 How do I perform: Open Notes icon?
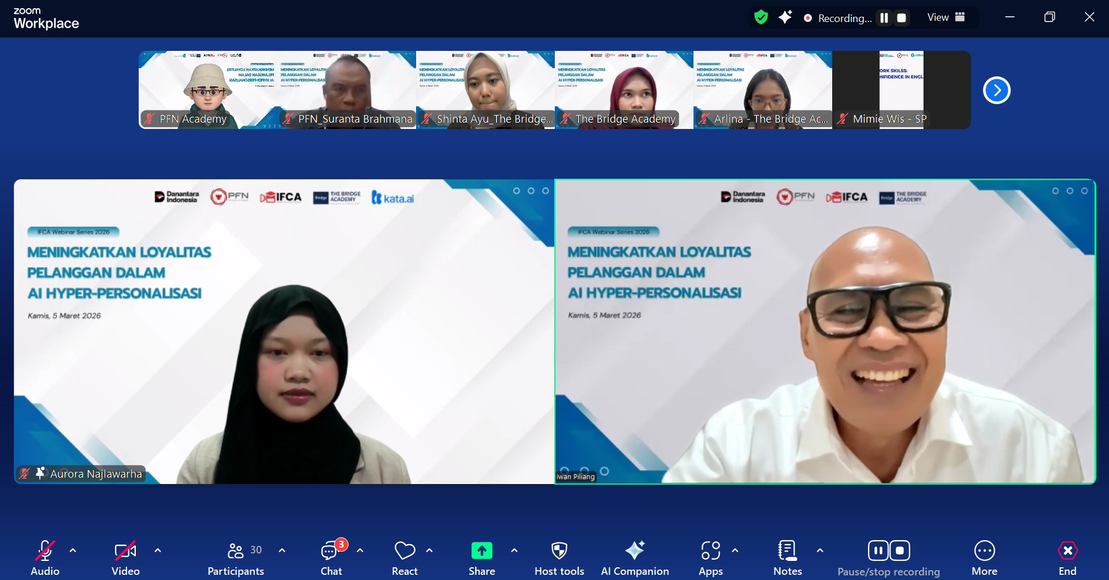coord(788,551)
